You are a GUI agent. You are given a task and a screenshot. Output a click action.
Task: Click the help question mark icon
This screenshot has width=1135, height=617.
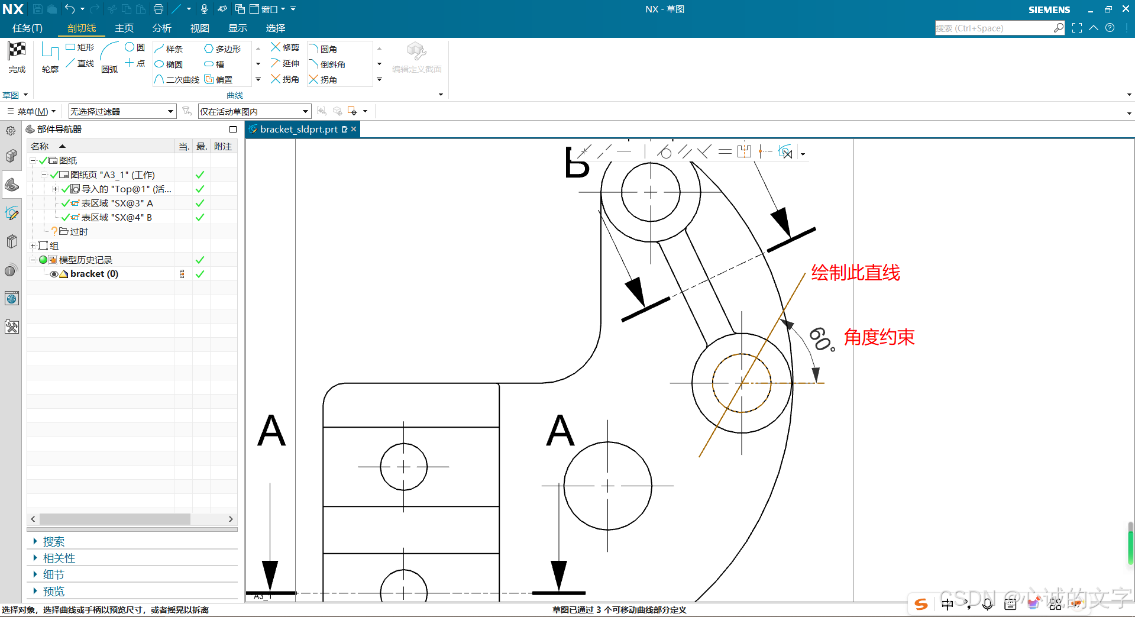1110,28
